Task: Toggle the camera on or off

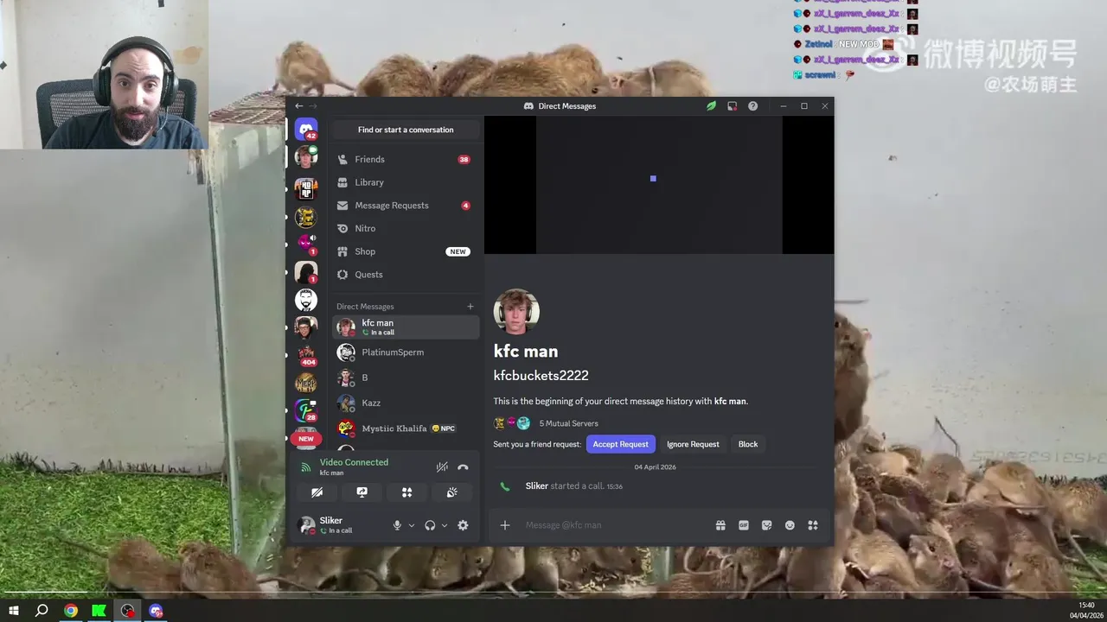Action: pyautogui.click(x=317, y=492)
